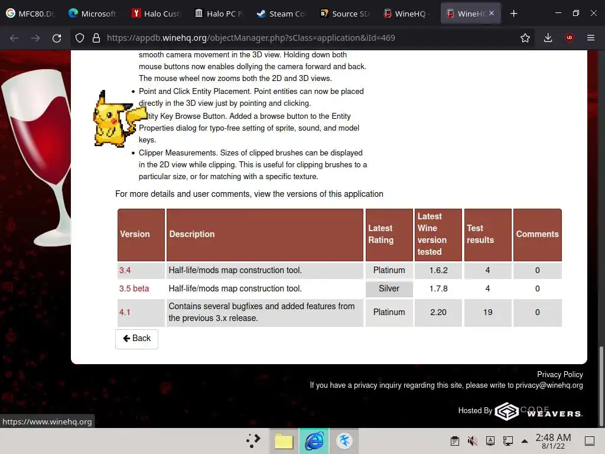Click the display configuration tray icon
The height and width of the screenshot is (454, 605).
508,441
